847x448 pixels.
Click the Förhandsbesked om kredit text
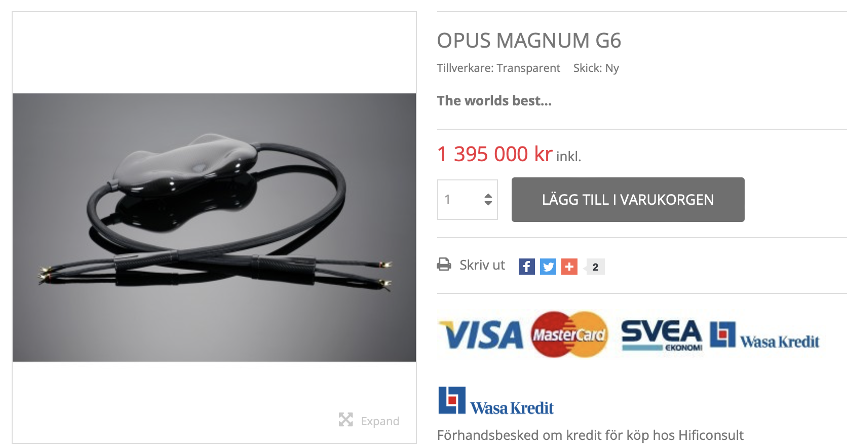point(590,435)
